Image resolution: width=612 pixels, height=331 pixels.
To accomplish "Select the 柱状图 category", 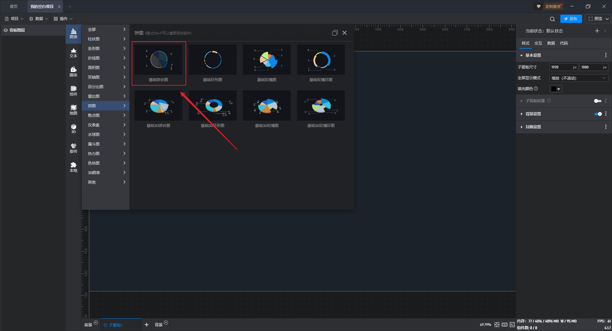I will coord(106,39).
